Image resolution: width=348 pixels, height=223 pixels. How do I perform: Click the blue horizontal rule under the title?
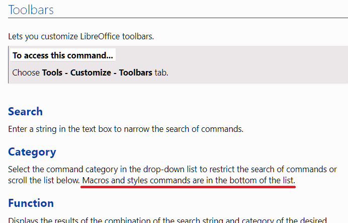pos(178,18)
